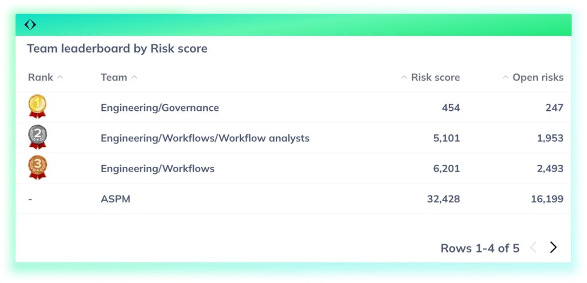Viewport: 587px width, 283px height.
Task: Click the Rows 1-4 of 5 indicator
Action: 480,248
